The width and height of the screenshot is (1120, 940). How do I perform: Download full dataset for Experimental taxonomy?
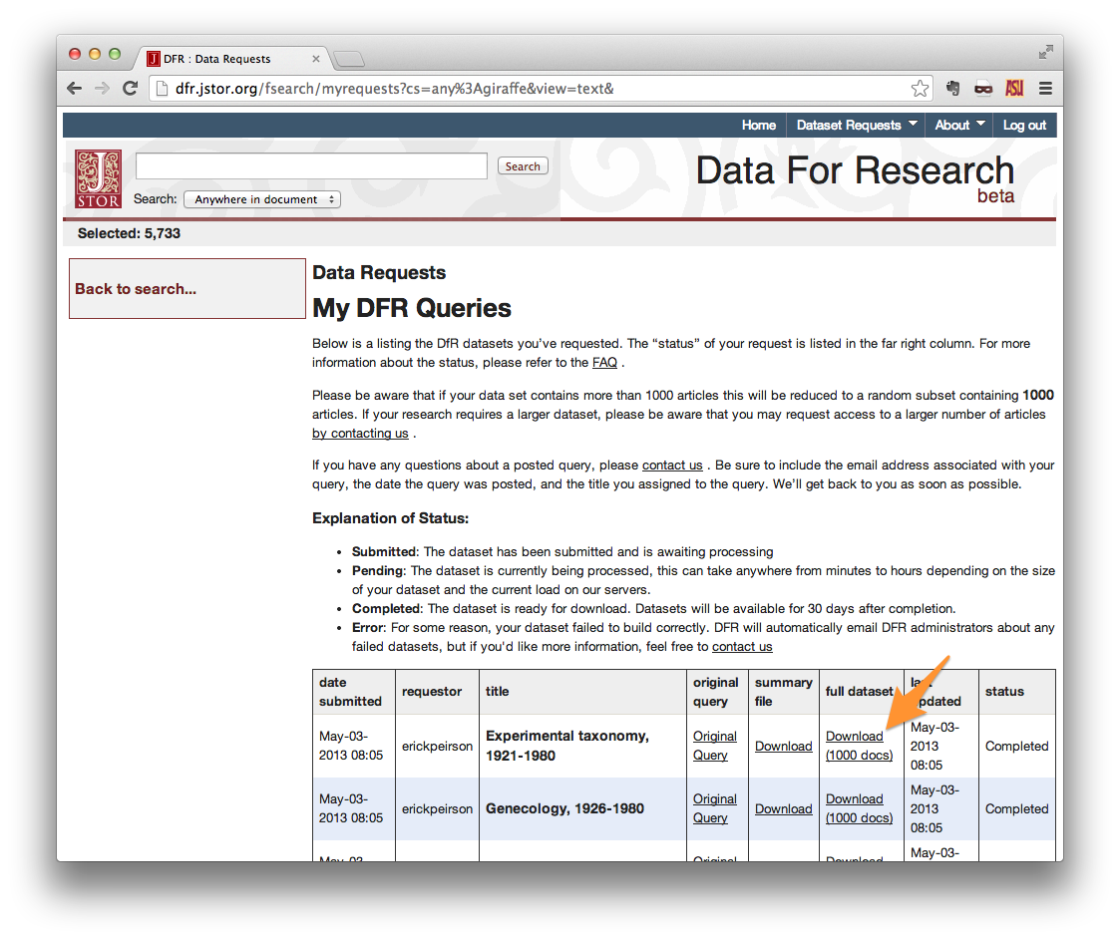click(860, 746)
